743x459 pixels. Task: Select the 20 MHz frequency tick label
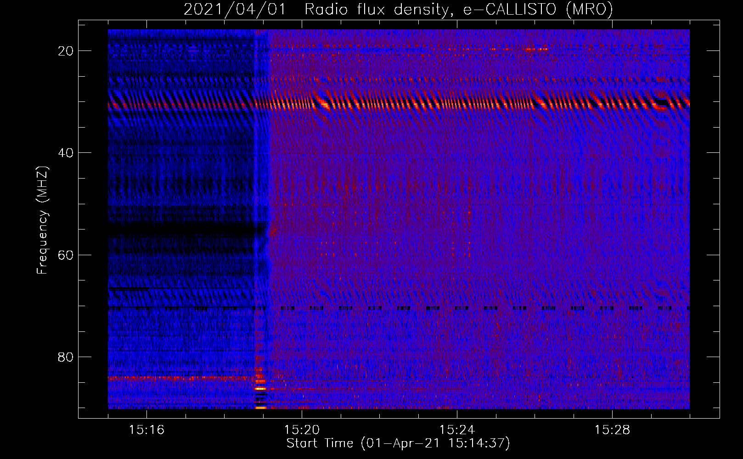point(66,50)
